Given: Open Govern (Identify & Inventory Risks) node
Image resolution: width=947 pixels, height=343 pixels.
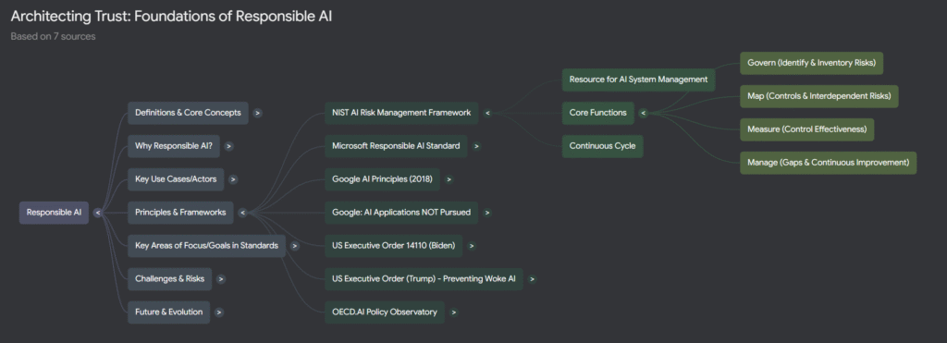Looking at the screenshot, I should point(812,63).
